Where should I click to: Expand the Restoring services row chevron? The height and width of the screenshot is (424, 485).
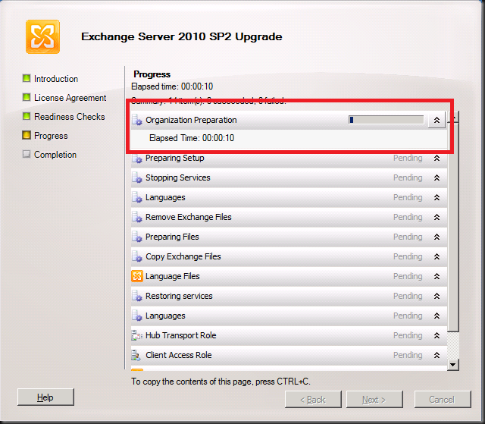(x=436, y=296)
